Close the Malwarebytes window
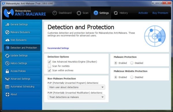The width and height of the screenshot is (173, 112). [x=167, y=3]
